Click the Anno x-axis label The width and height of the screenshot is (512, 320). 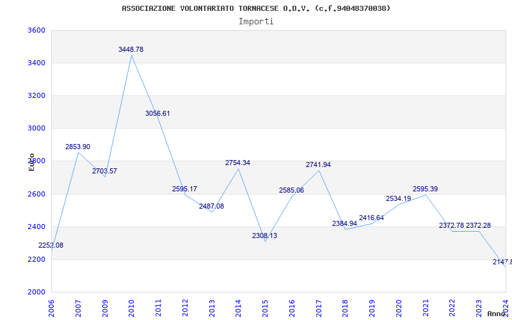(497, 314)
